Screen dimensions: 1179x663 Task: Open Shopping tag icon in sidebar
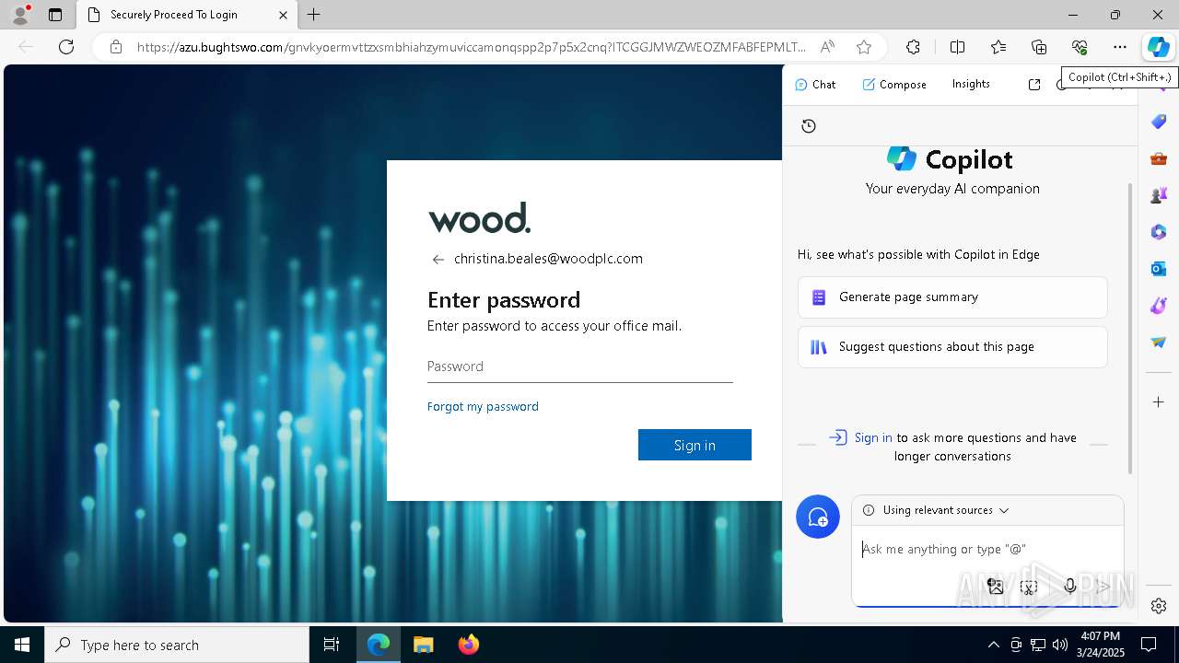(x=1159, y=122)
